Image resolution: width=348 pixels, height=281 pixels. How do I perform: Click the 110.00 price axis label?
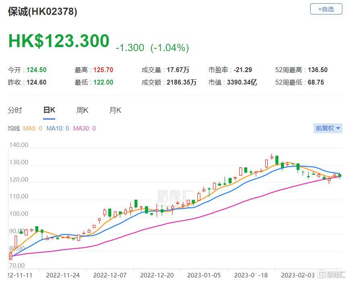click(x=19, y=196)
